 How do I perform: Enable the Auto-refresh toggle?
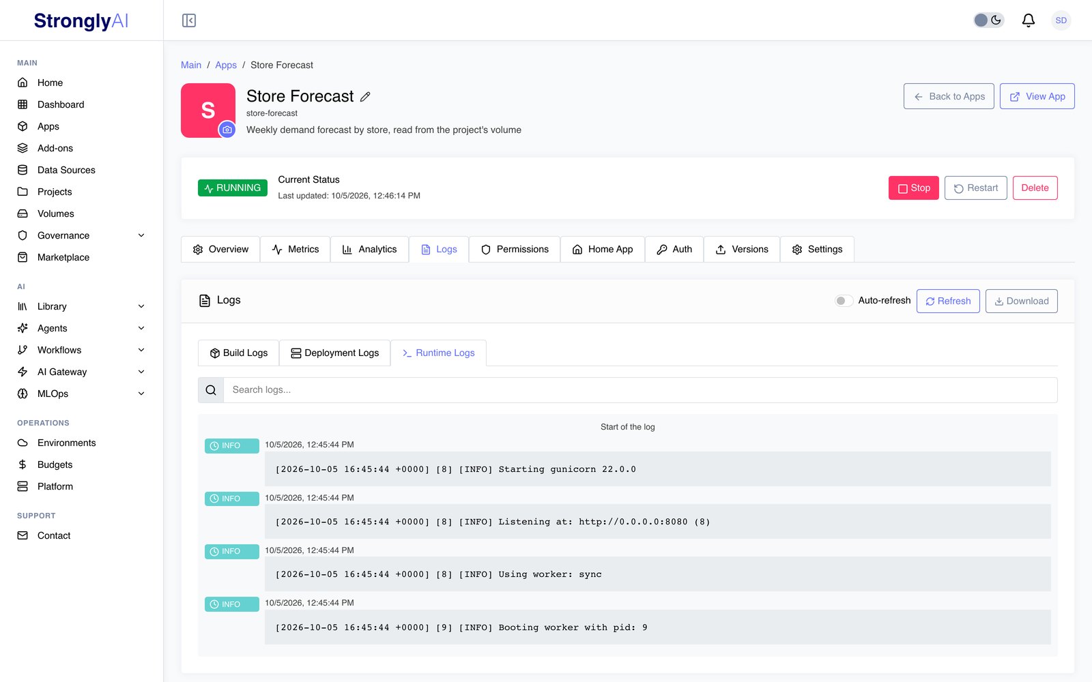click(844, 301)
